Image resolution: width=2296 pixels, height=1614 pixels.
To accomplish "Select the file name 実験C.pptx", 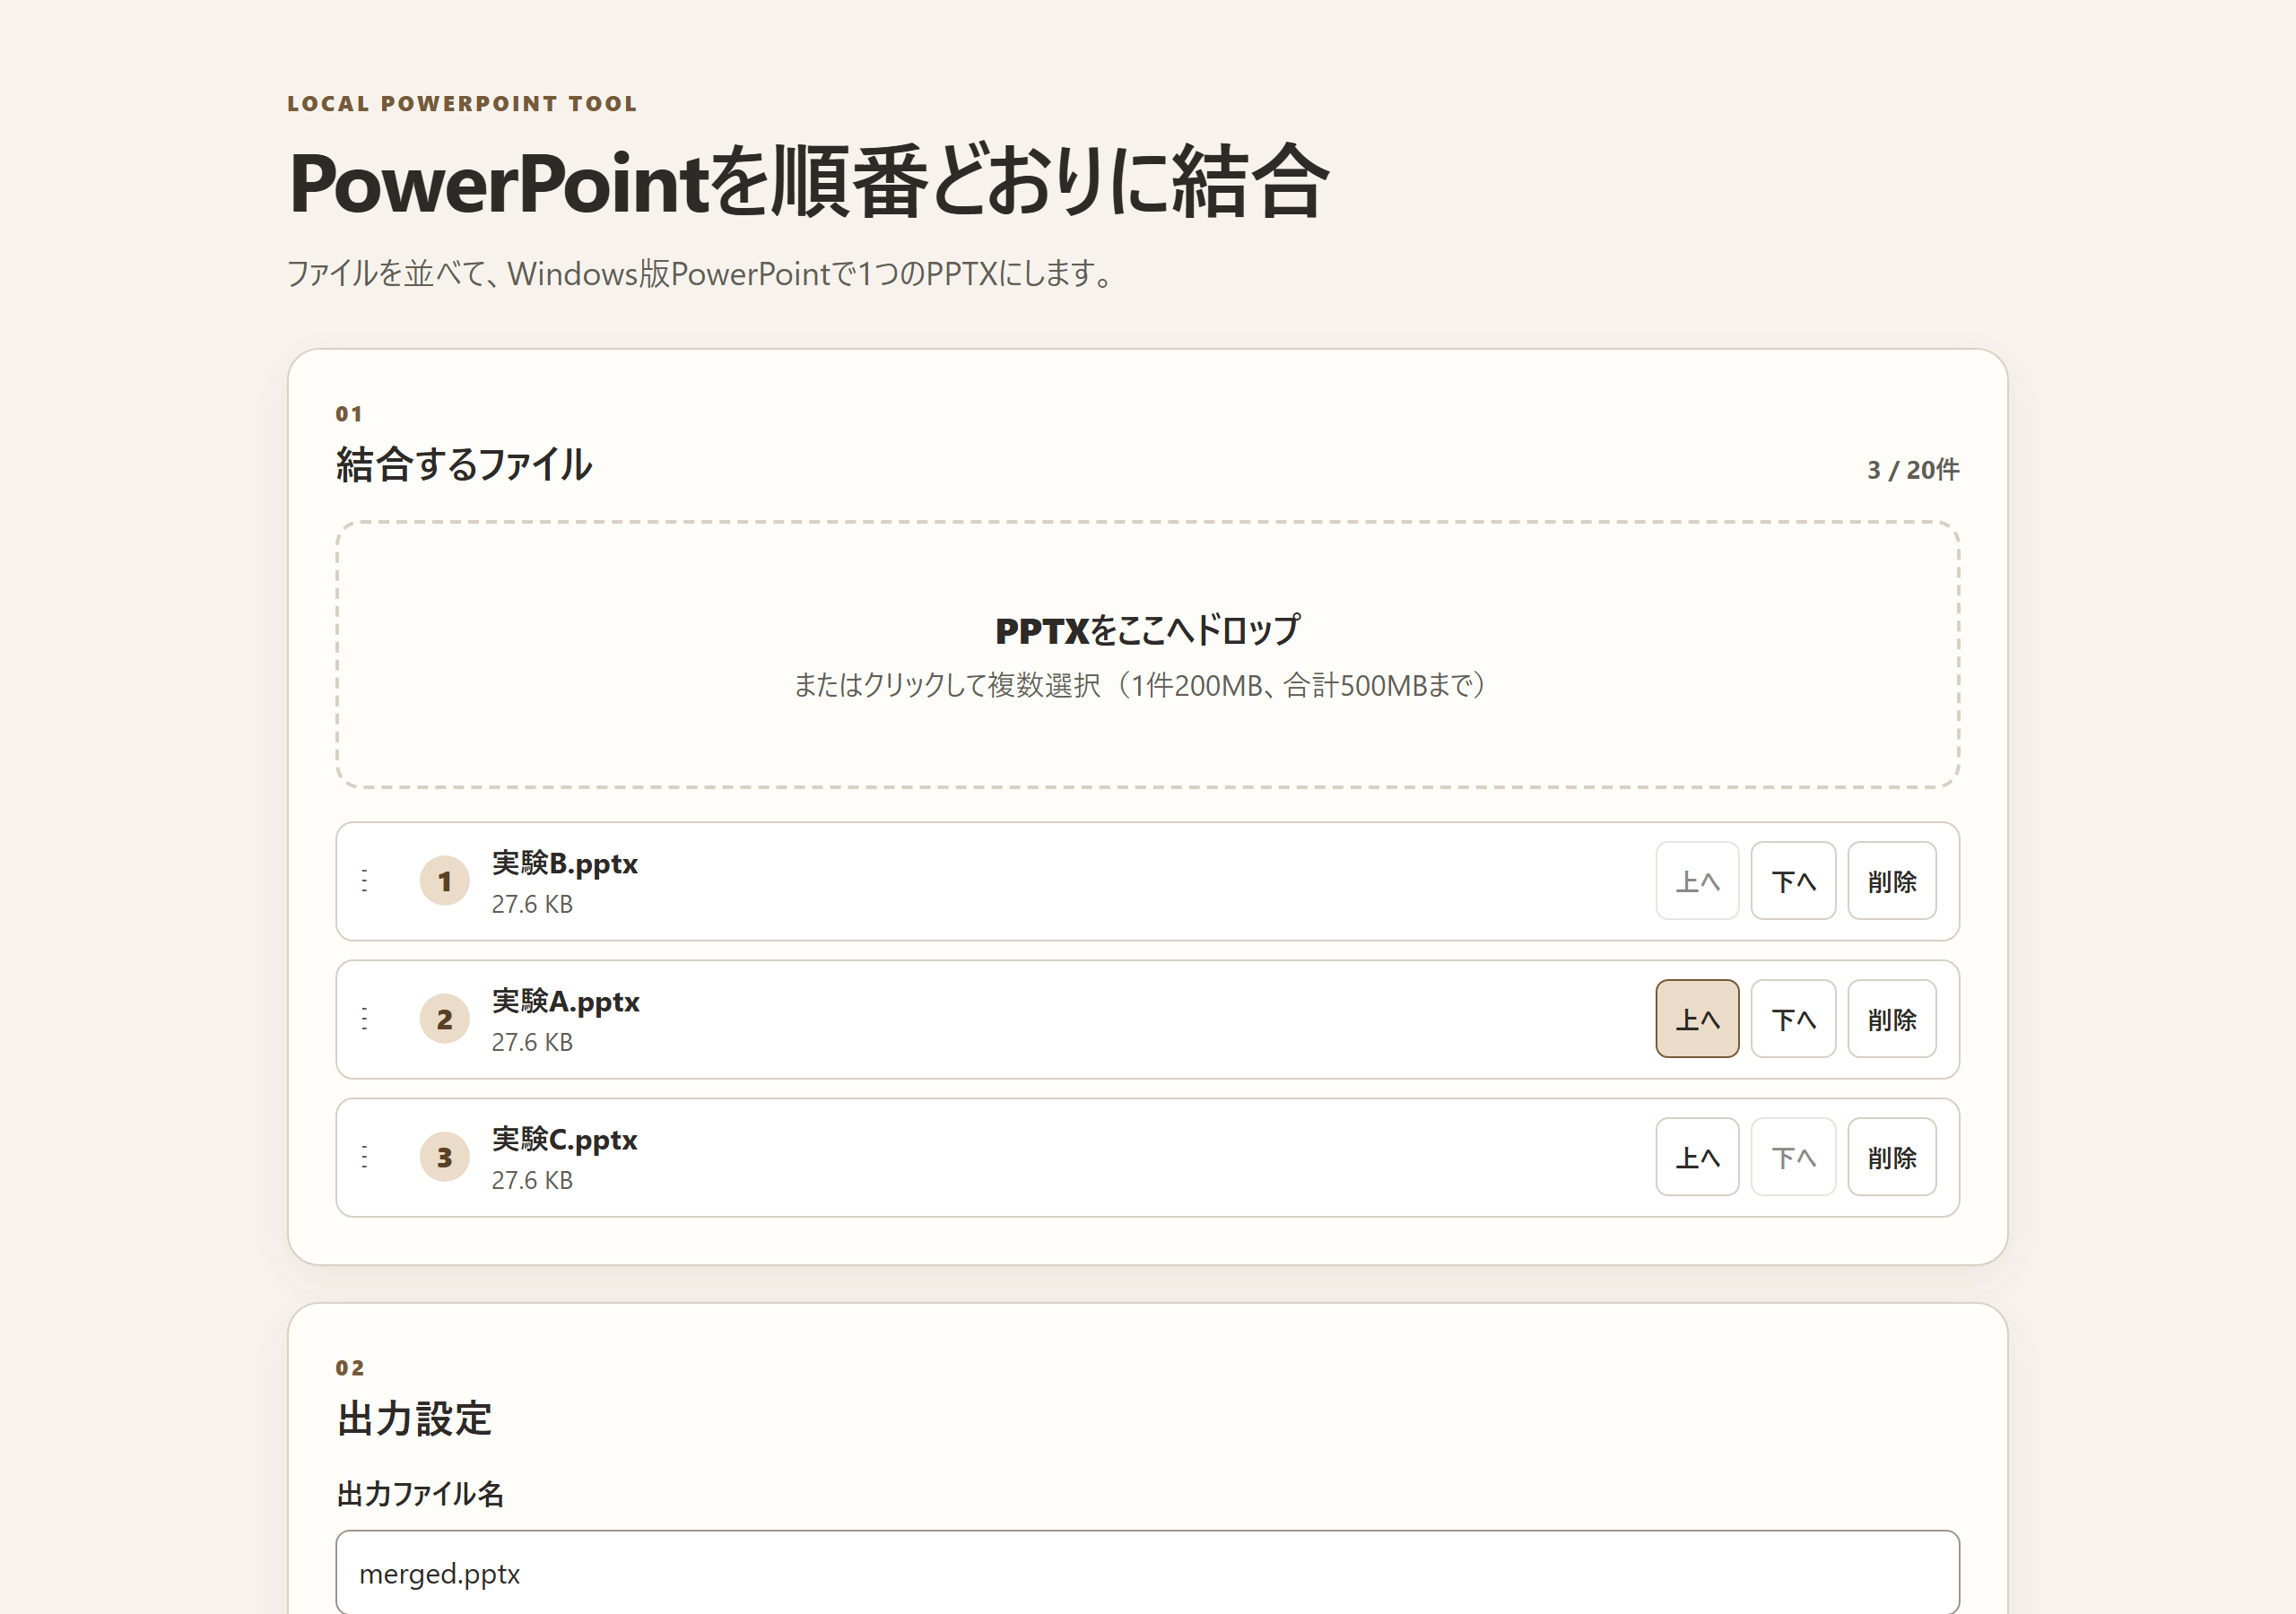I will click(x=565, y=1139).
